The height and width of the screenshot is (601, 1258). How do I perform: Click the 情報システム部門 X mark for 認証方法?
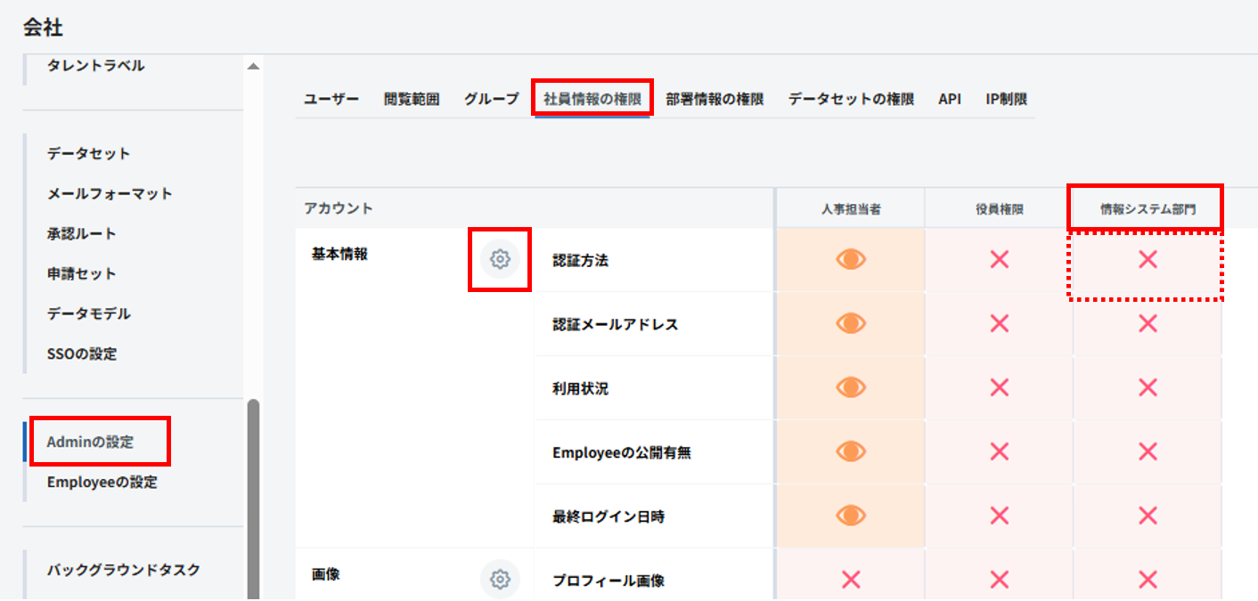1148,259
